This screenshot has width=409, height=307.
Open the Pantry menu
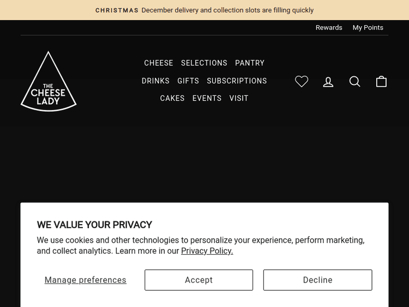pyautogui.click(x=250, y=63)
